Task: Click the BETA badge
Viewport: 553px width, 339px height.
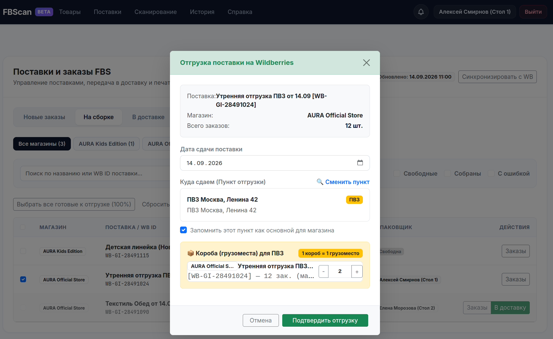Action: click(x=44, y=12)
